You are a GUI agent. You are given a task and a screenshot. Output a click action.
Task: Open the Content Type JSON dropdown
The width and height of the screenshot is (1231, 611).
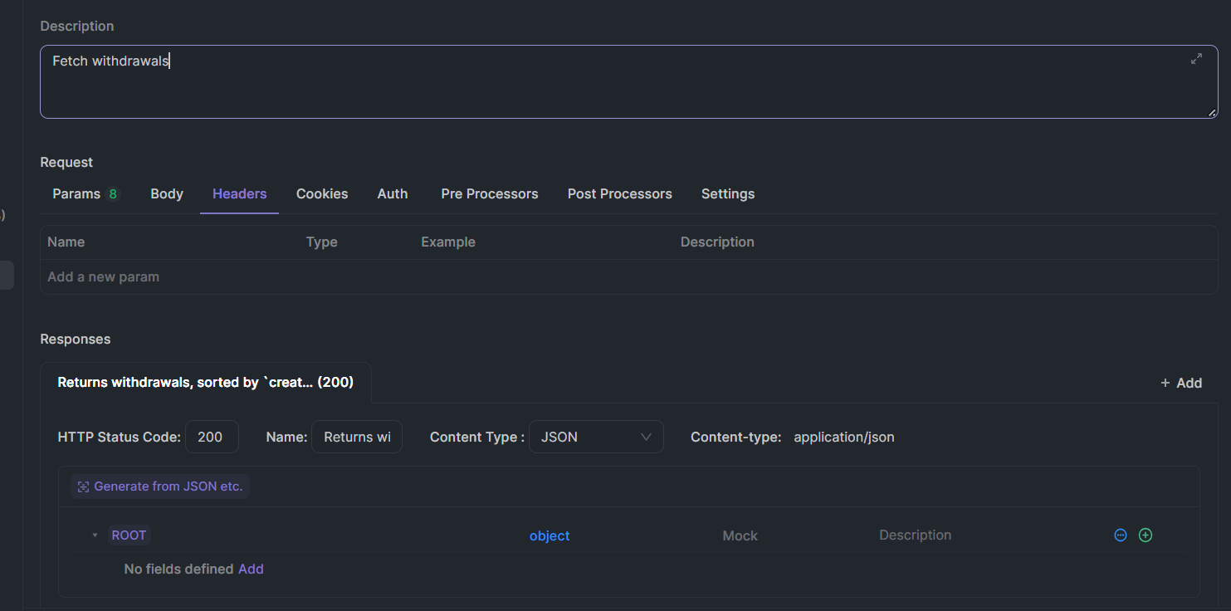pos(596,437)
